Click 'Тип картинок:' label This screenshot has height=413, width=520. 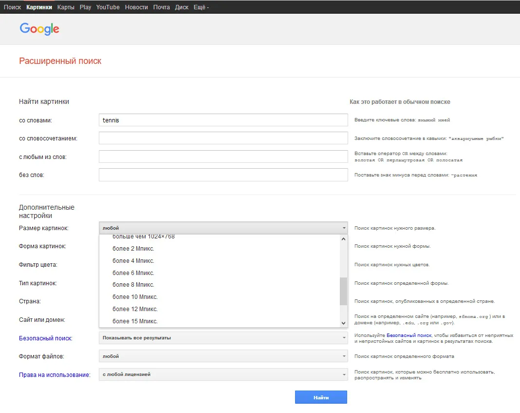pyautogui.click(x=38, y=283)
